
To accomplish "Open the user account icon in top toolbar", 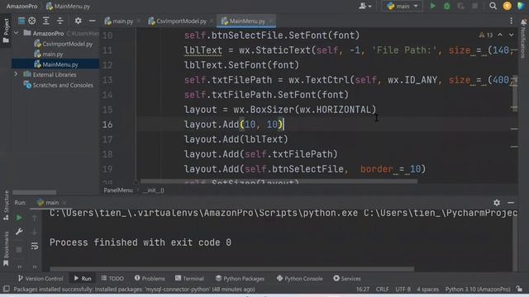I will tap(365, 6).
